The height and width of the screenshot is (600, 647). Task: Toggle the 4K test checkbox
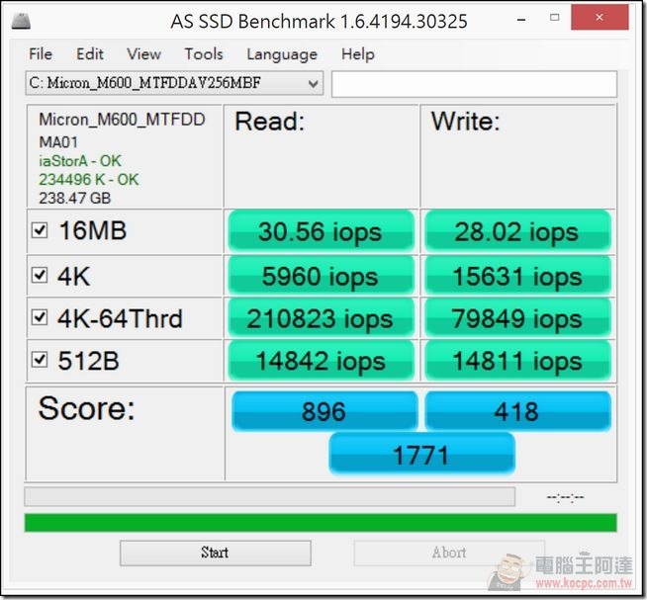[40, 275]
